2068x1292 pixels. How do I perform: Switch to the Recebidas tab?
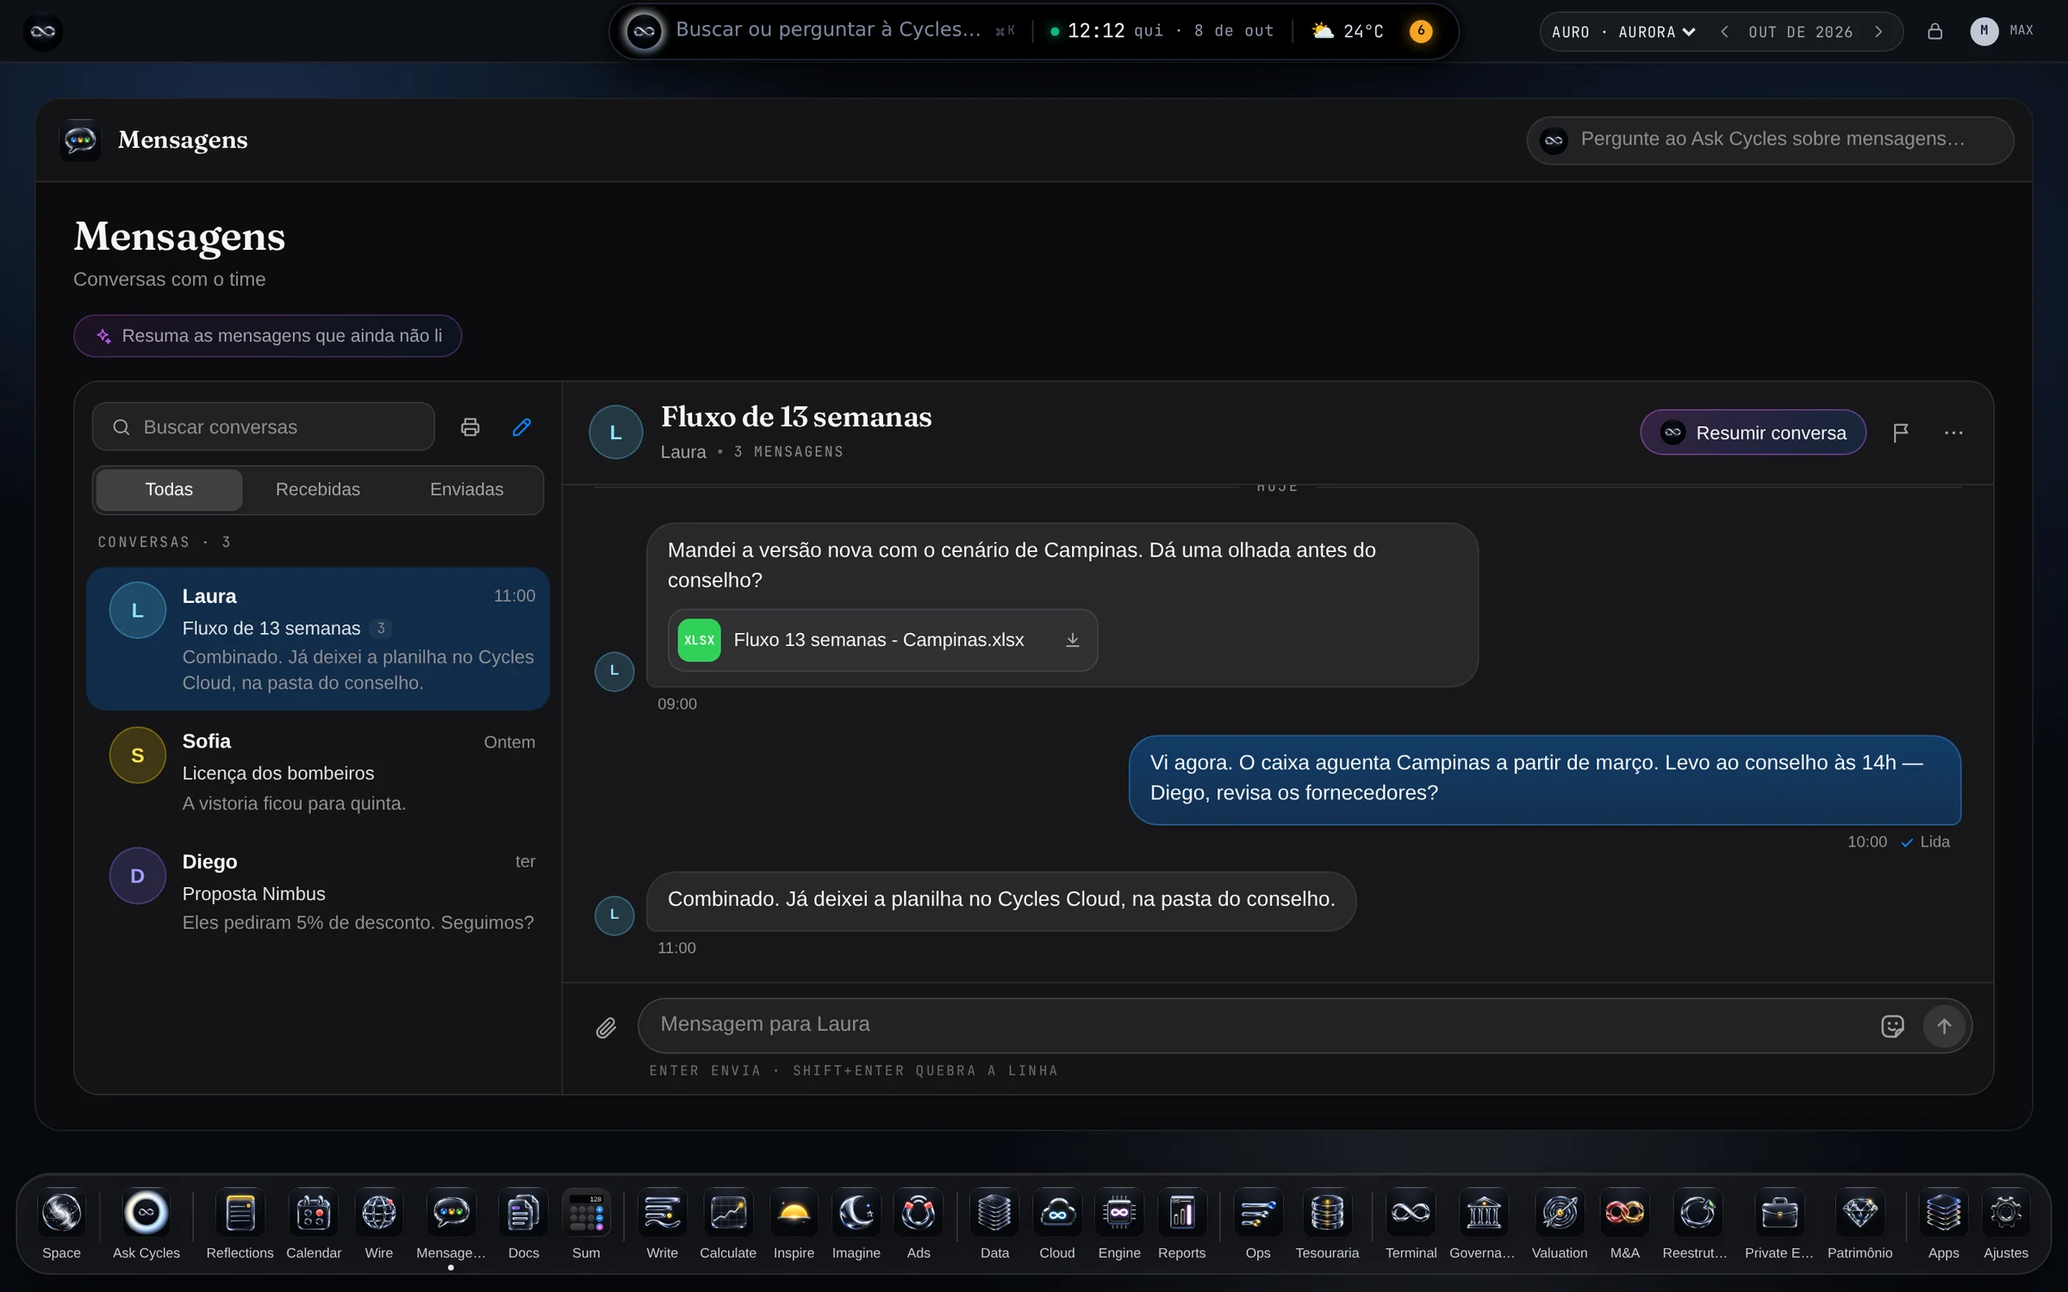click(x=317, y=489)
